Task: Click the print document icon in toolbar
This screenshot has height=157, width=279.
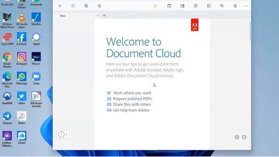Action: (99, 6)
